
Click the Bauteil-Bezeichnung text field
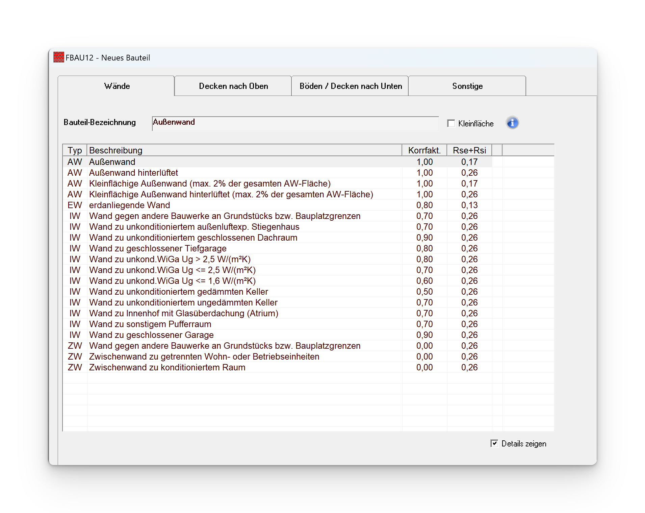tap(295, 123)
